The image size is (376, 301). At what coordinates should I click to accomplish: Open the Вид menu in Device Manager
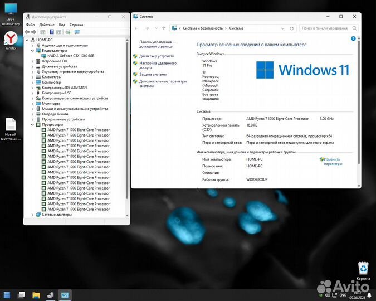[62, 25]
